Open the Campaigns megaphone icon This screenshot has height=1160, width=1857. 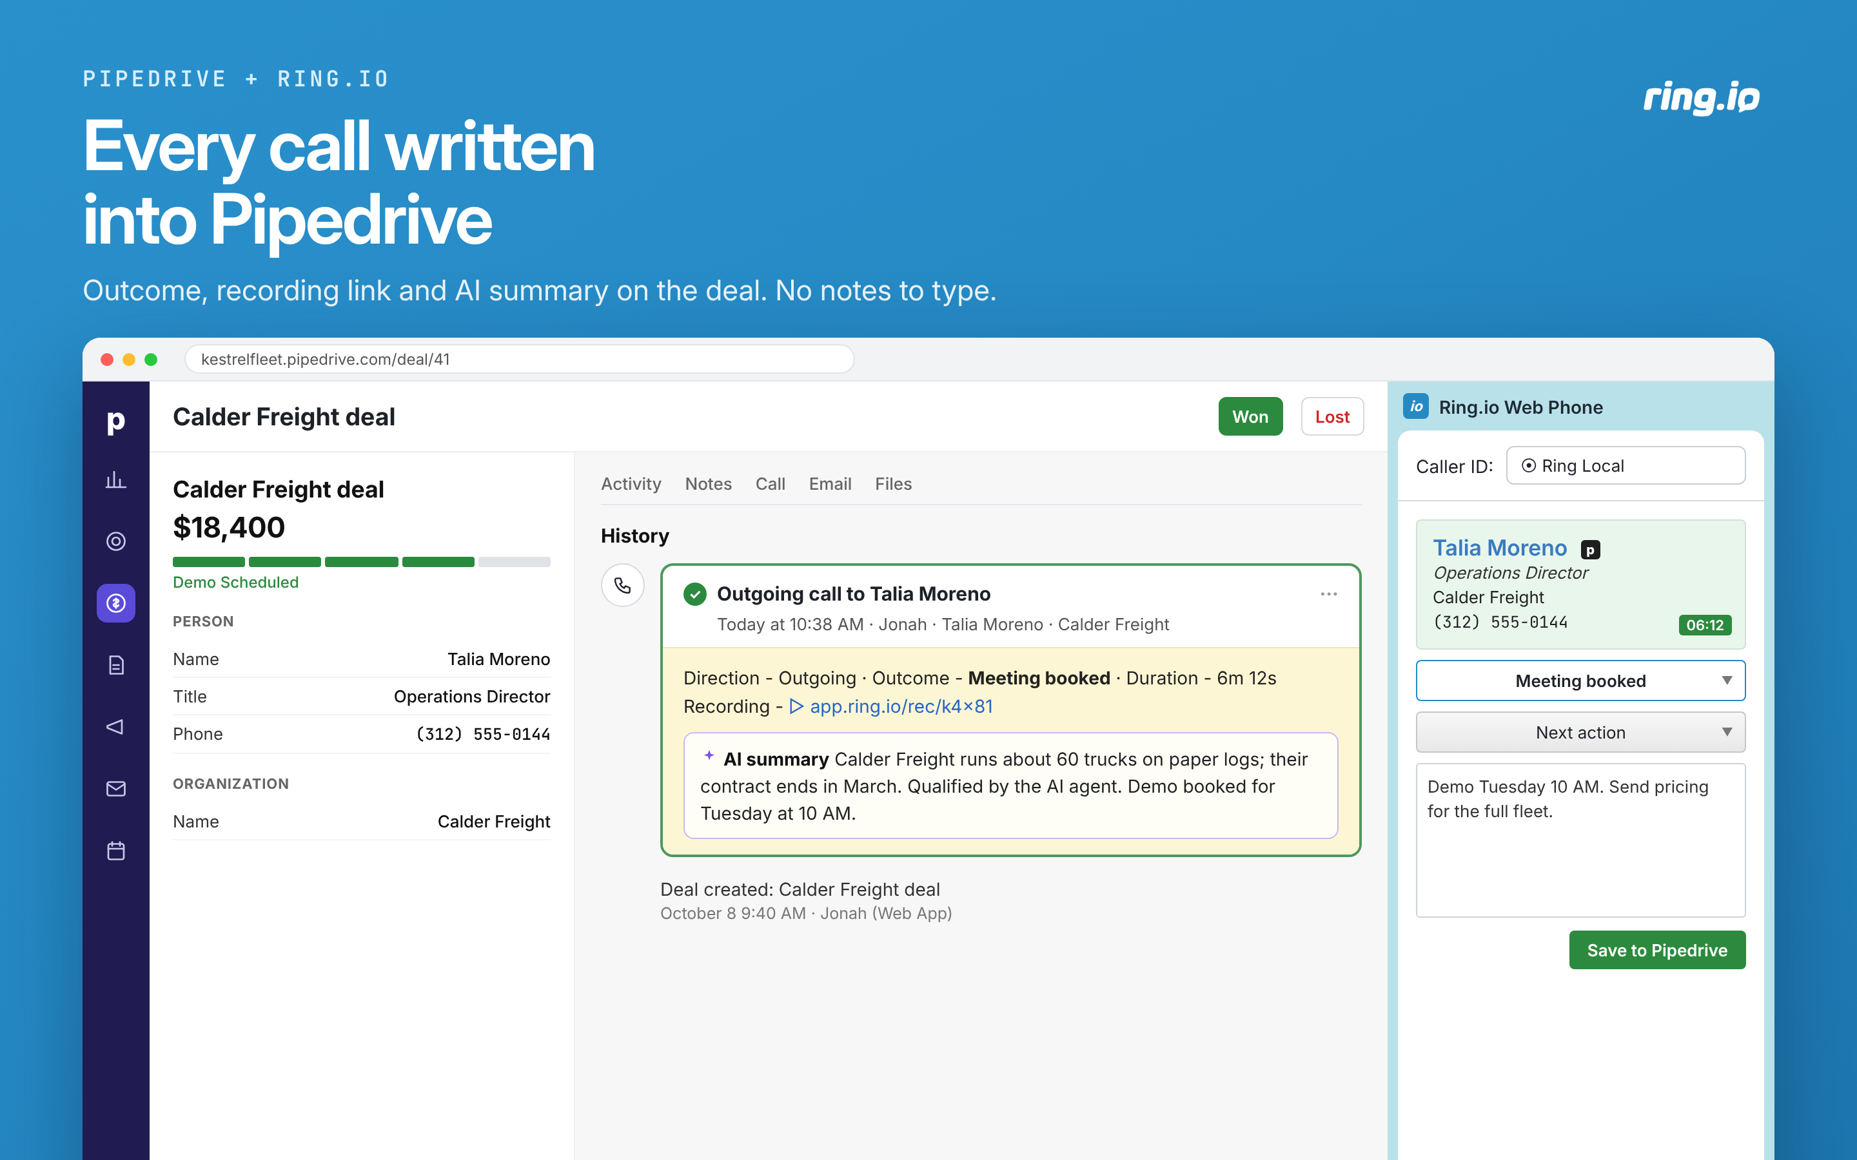(116, 726)
